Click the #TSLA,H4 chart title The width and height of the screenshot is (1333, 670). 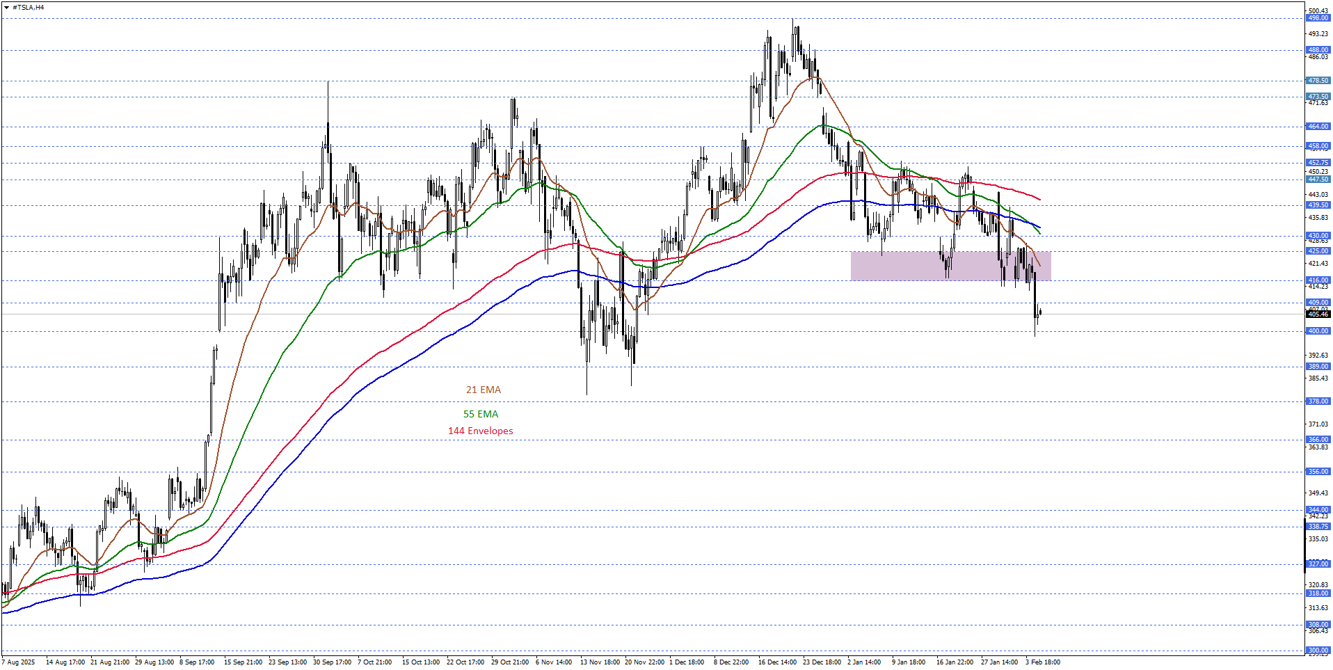click(29, 8)
